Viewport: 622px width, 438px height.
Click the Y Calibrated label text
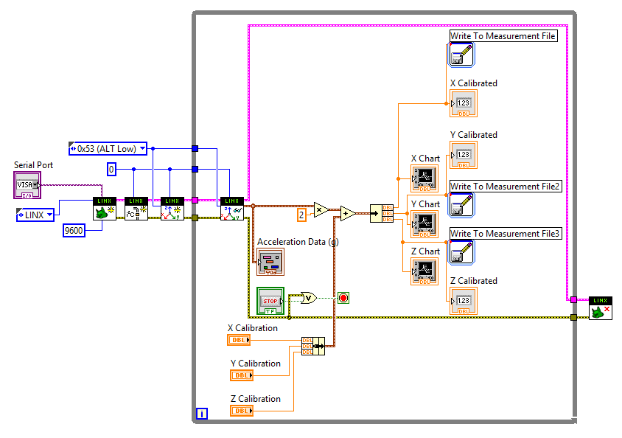pyautogui.click(x=474, y=135)
